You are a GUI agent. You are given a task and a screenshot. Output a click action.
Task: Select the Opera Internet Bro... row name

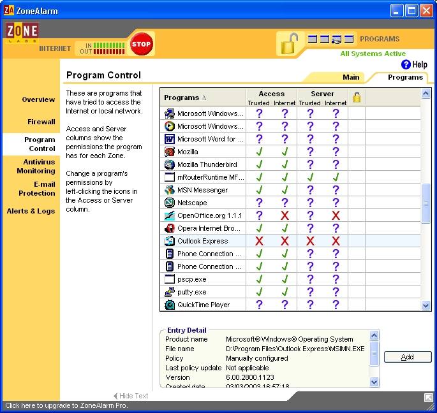pyautogui.click(x=209, y=228)
